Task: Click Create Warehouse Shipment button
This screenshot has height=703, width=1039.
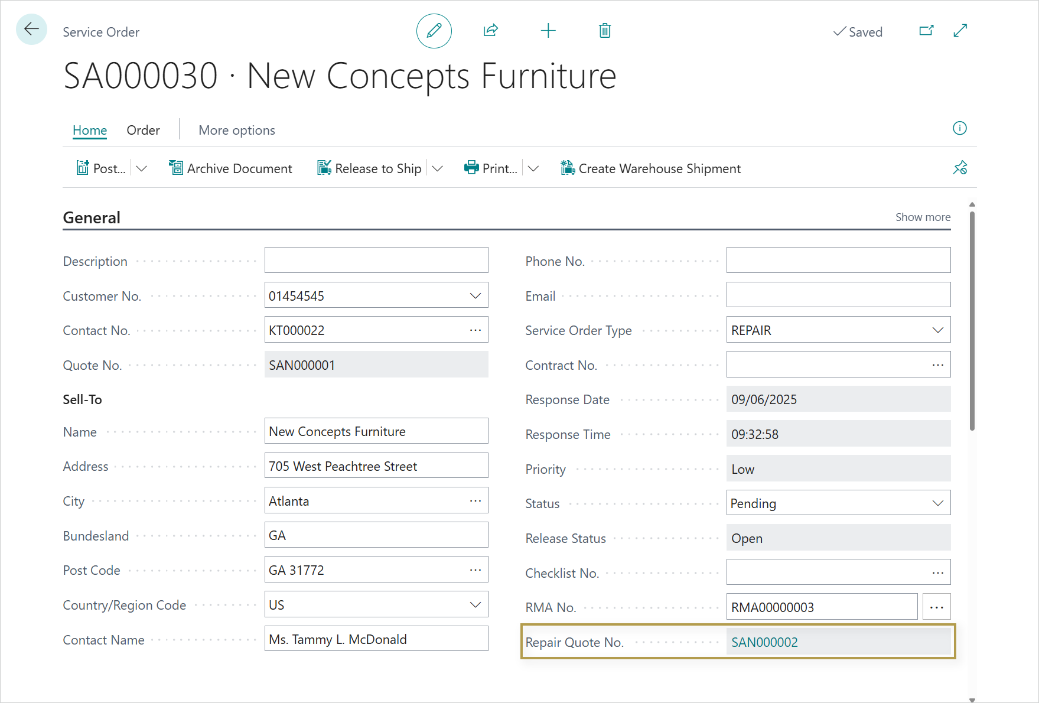Action: tap(650, 169)
